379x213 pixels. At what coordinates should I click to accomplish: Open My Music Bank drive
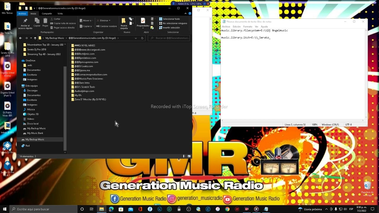coord(35,133)
